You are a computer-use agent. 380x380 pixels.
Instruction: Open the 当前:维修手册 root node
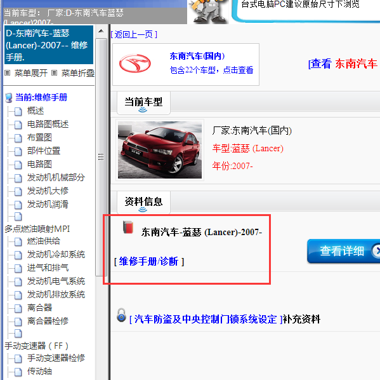[41, 97]
